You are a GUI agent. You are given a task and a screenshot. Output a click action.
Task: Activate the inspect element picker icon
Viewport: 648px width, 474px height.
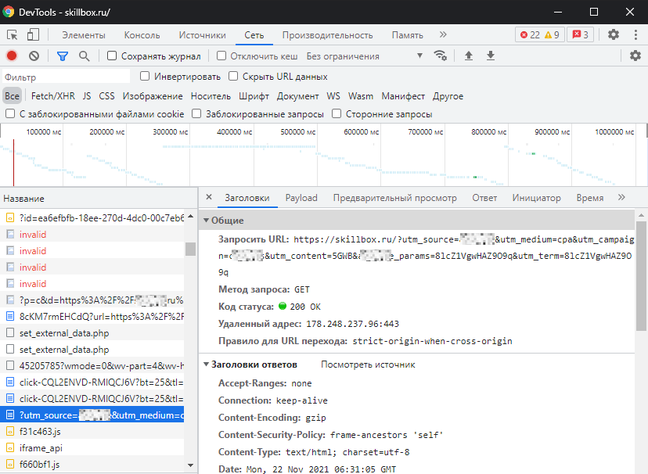[12, 35]
